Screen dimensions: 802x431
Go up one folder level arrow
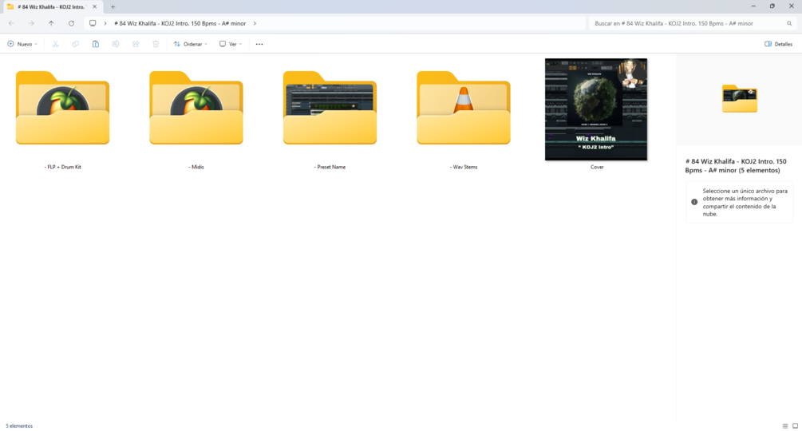(51, 23)
